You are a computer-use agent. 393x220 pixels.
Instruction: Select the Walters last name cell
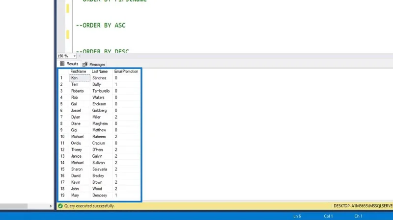102,97
